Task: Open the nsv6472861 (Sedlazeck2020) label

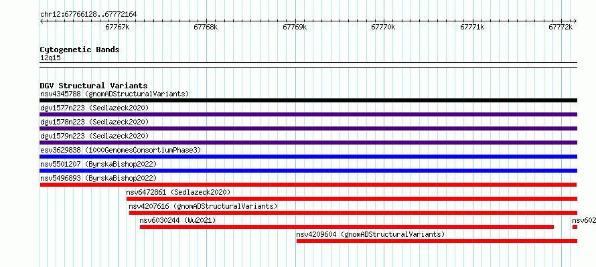Action: point(178,192)
